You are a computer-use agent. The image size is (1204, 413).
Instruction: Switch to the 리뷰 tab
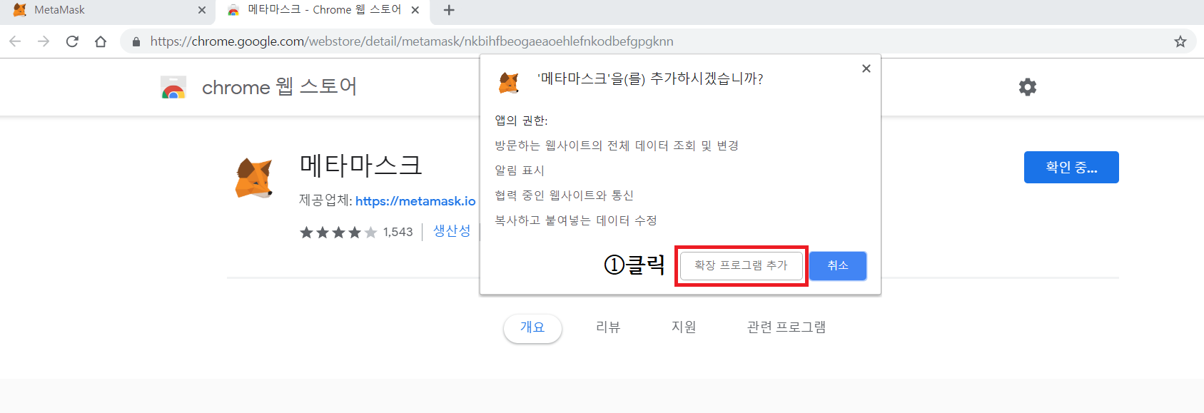608,327
